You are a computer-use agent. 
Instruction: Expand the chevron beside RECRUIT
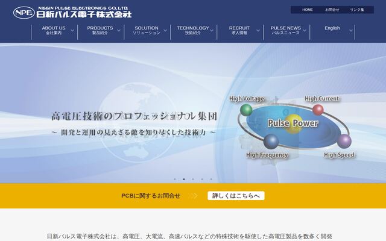pyautogui.click(x=258, y=31)
